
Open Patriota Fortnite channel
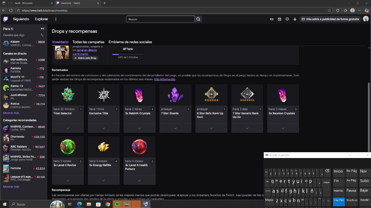[24, 70]
